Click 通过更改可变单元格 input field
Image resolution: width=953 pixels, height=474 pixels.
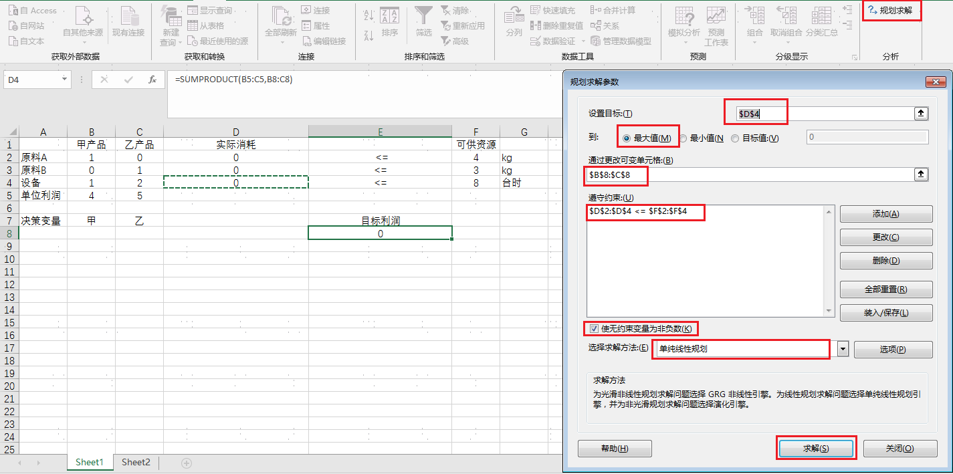[750, 174]
